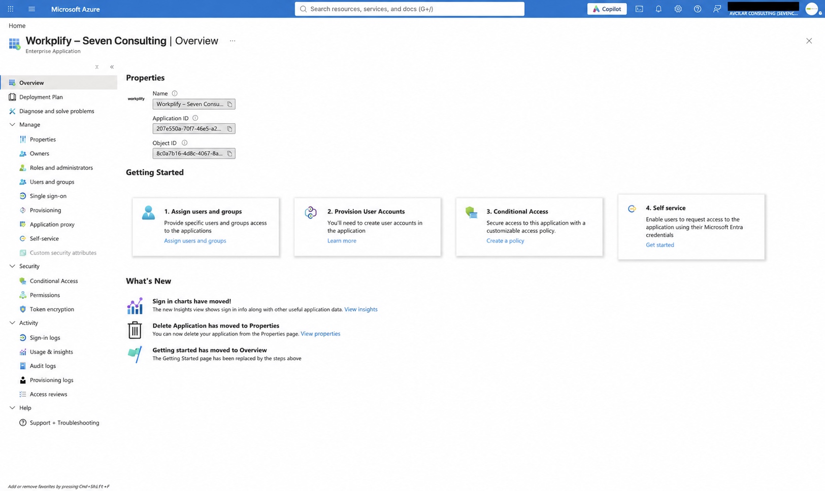Image resolution: width=825 pixels, height=491 pixels.
Task: Open the View insights link
Action: click(361, 309)
